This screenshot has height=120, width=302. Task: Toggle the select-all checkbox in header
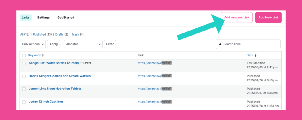[24, 55]
